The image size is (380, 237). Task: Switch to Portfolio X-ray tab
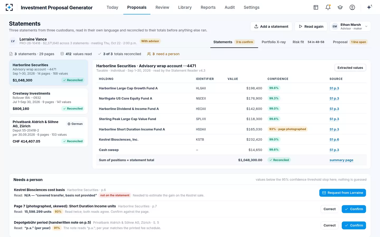click(x=274, y=42)
